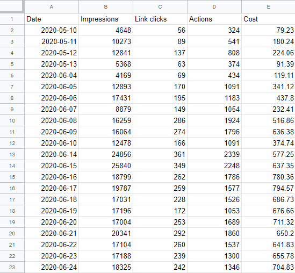
Task: Click the Cost header cell
Action: pos(268,19)
